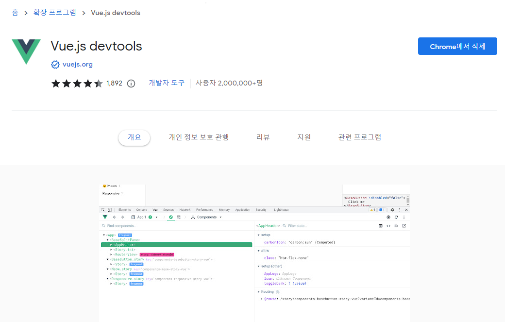Switch to the Elements DevTools tab

pos(125,210)
